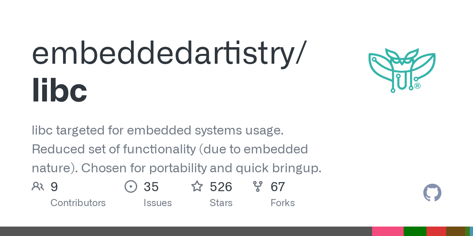Click the red segment of language bar
Screen dimensions: 473x236
click(436, 231)
